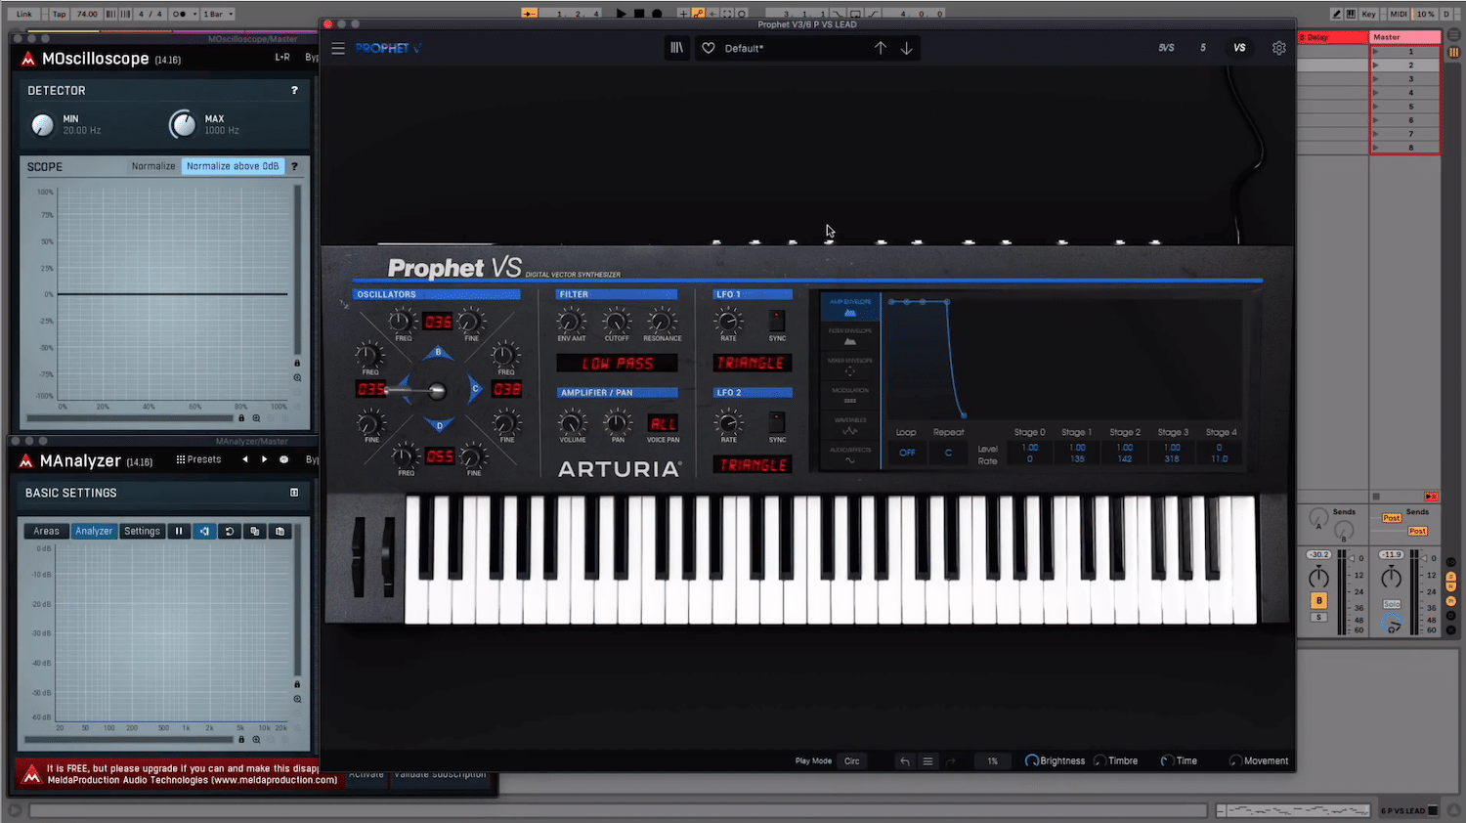Open the Filter Envelope tab

point(849,335)
